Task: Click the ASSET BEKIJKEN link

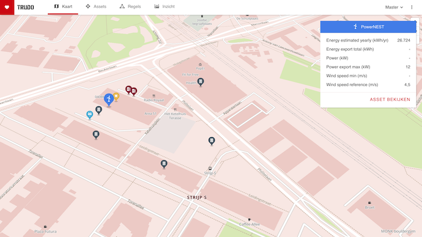Action: 390,100
